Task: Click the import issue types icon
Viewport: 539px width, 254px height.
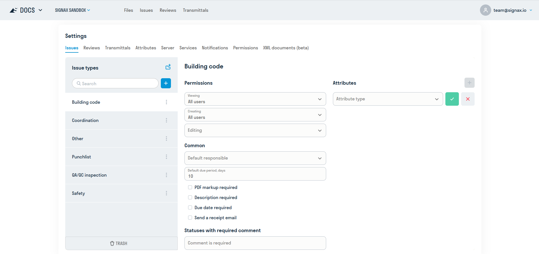Action: (x=168, y=67)
